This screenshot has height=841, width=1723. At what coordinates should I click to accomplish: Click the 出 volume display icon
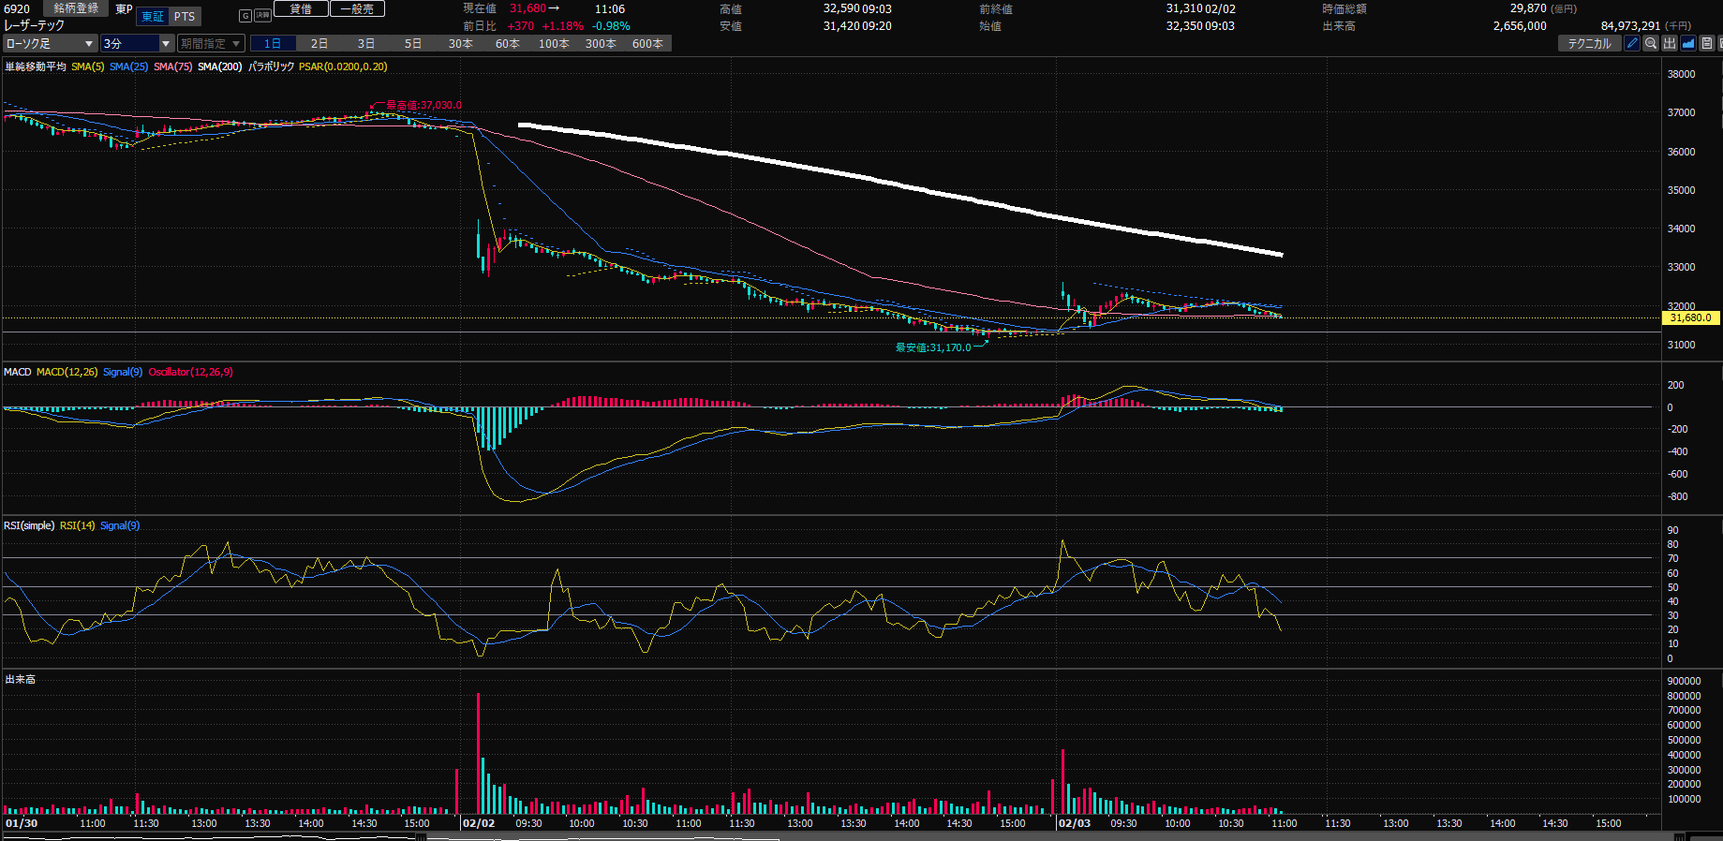[1670, 43]
